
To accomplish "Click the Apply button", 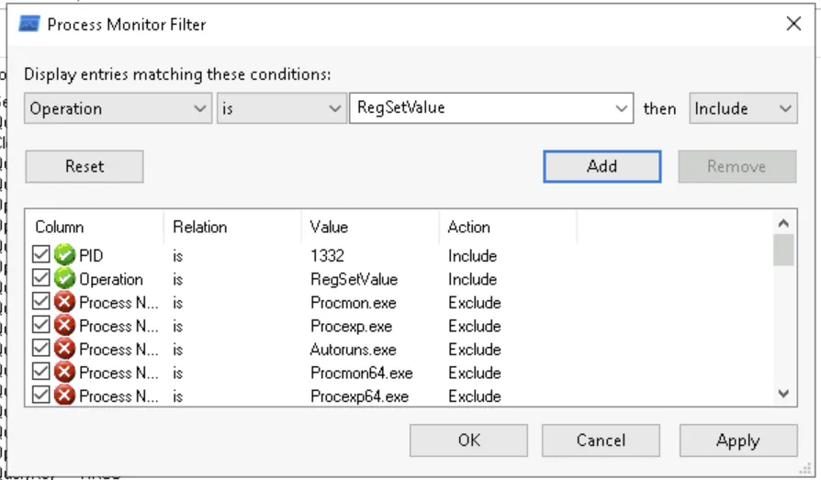I will 738,441.
